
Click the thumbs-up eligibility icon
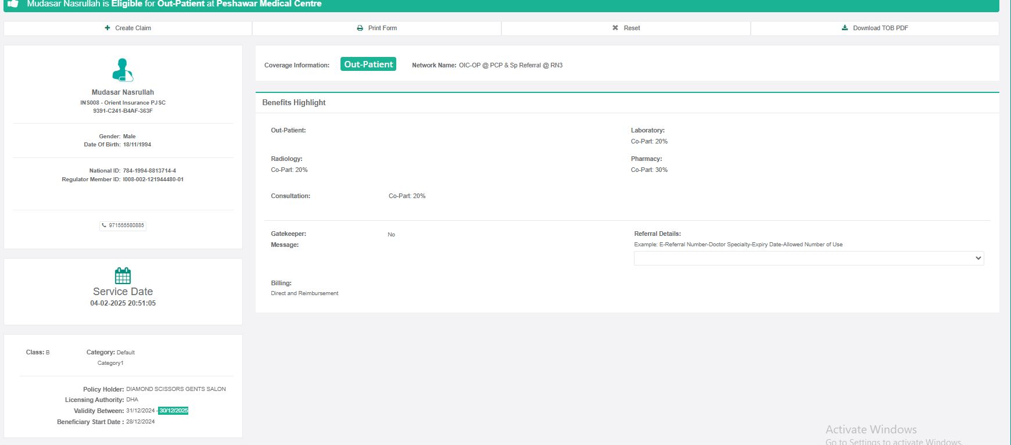click(13, 3)
